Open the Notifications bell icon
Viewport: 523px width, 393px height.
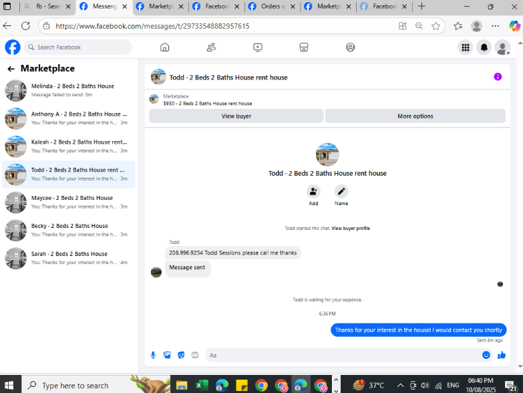484,47
